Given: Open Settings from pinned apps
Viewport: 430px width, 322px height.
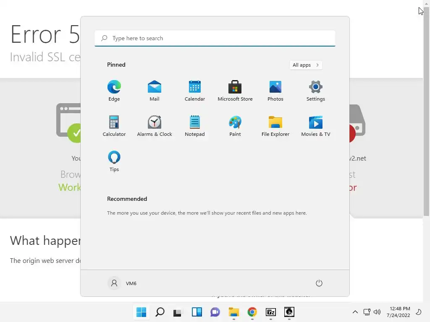Looking at the screenshot, I should [x=316, y=91].
